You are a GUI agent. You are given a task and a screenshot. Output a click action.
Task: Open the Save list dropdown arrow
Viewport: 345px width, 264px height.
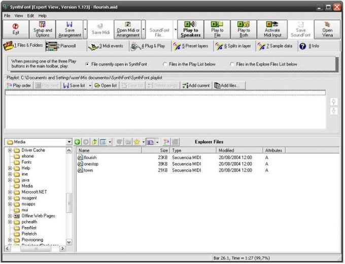(x=90, y=86)
